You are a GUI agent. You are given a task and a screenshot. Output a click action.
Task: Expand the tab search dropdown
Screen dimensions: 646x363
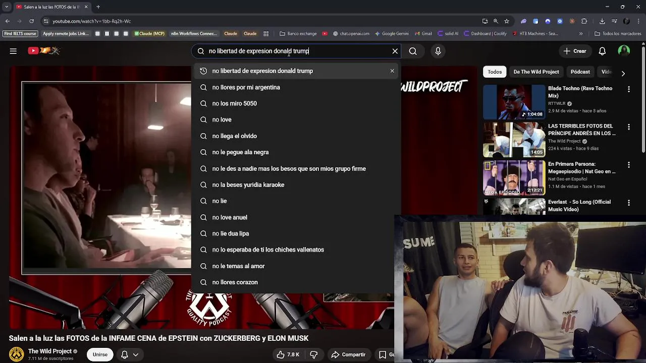coord(7,7)
